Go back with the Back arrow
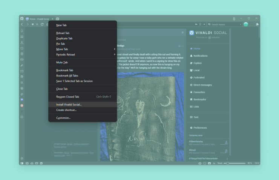This screenshot has height=180, width=279. 22,24
